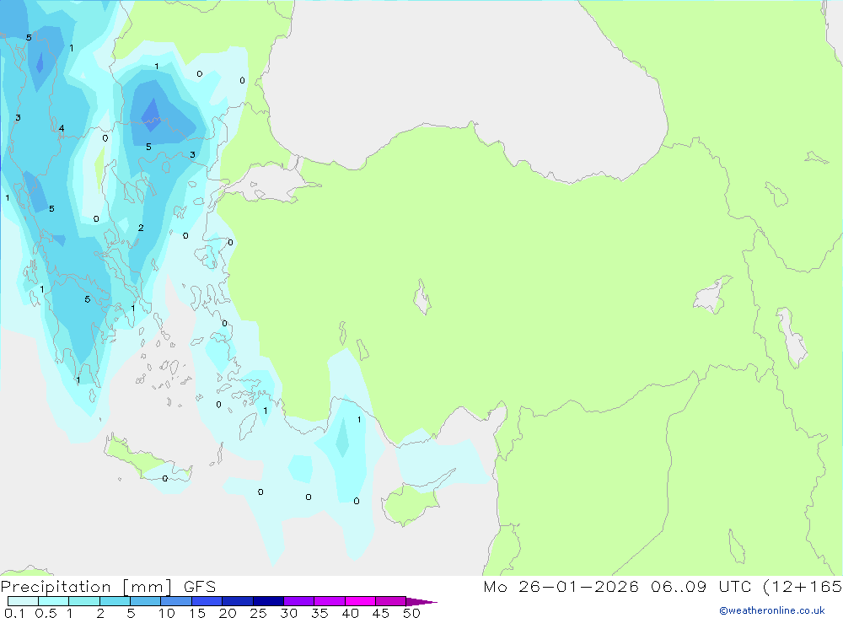Click the 45–50 mm legend color box

[390, 601]
